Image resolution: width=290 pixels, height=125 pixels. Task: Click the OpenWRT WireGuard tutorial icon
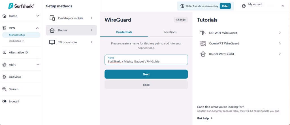click(x=203, y=43)
